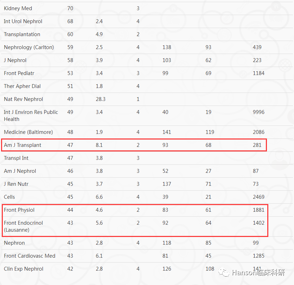The height and width of the screenshot is (285, 294).
Task: Click Nephrology (Carlton) journal name
Action: [x=29, y=47]
